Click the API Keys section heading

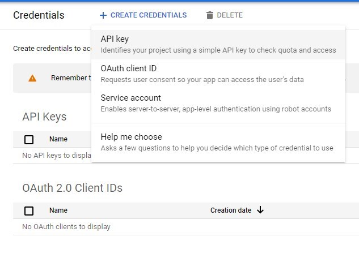tap(44, 117)
